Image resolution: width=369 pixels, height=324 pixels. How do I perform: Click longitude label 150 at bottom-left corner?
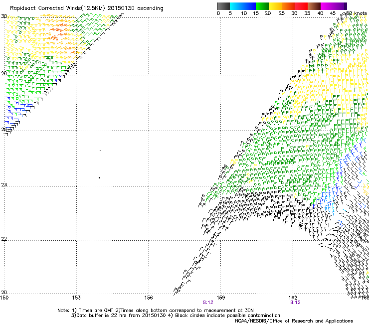point(4,298)
